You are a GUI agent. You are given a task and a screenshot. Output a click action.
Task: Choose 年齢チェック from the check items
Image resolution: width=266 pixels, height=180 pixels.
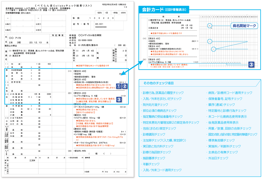[x=151, y=164]
